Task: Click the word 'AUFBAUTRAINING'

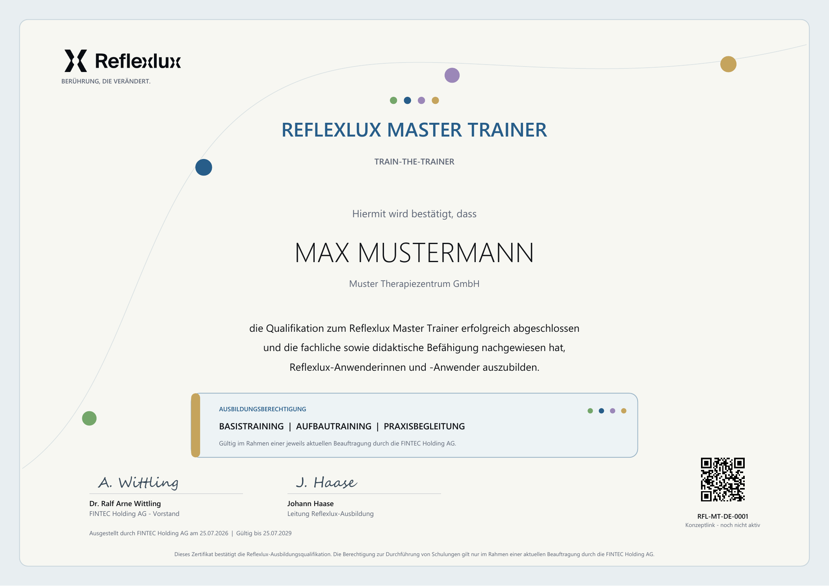Action: click(334, 427)
